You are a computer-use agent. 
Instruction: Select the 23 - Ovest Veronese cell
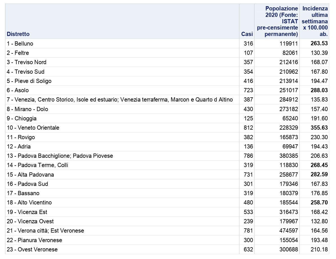click(x=32, y=249)
